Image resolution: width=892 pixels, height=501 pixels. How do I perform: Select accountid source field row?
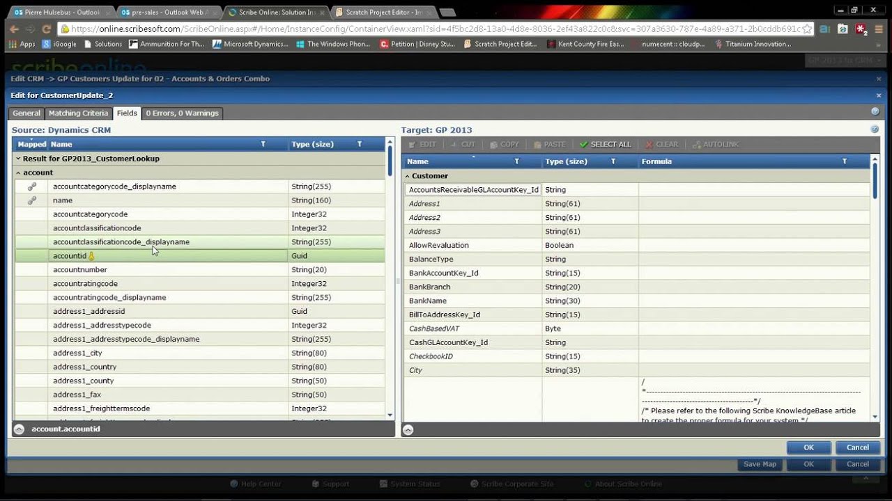(199, 256)
